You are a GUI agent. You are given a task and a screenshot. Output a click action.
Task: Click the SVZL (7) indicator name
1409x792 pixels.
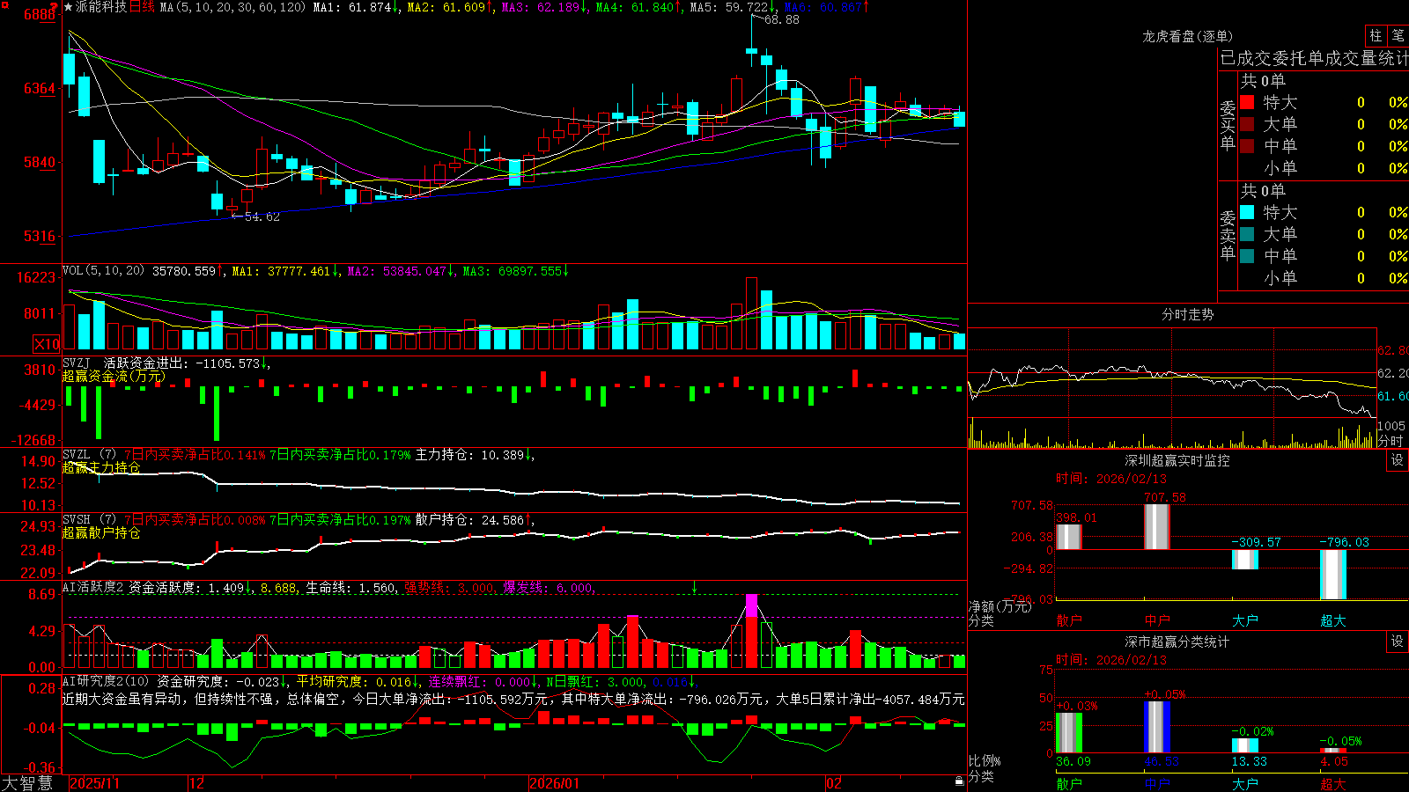tap(89, 455)
